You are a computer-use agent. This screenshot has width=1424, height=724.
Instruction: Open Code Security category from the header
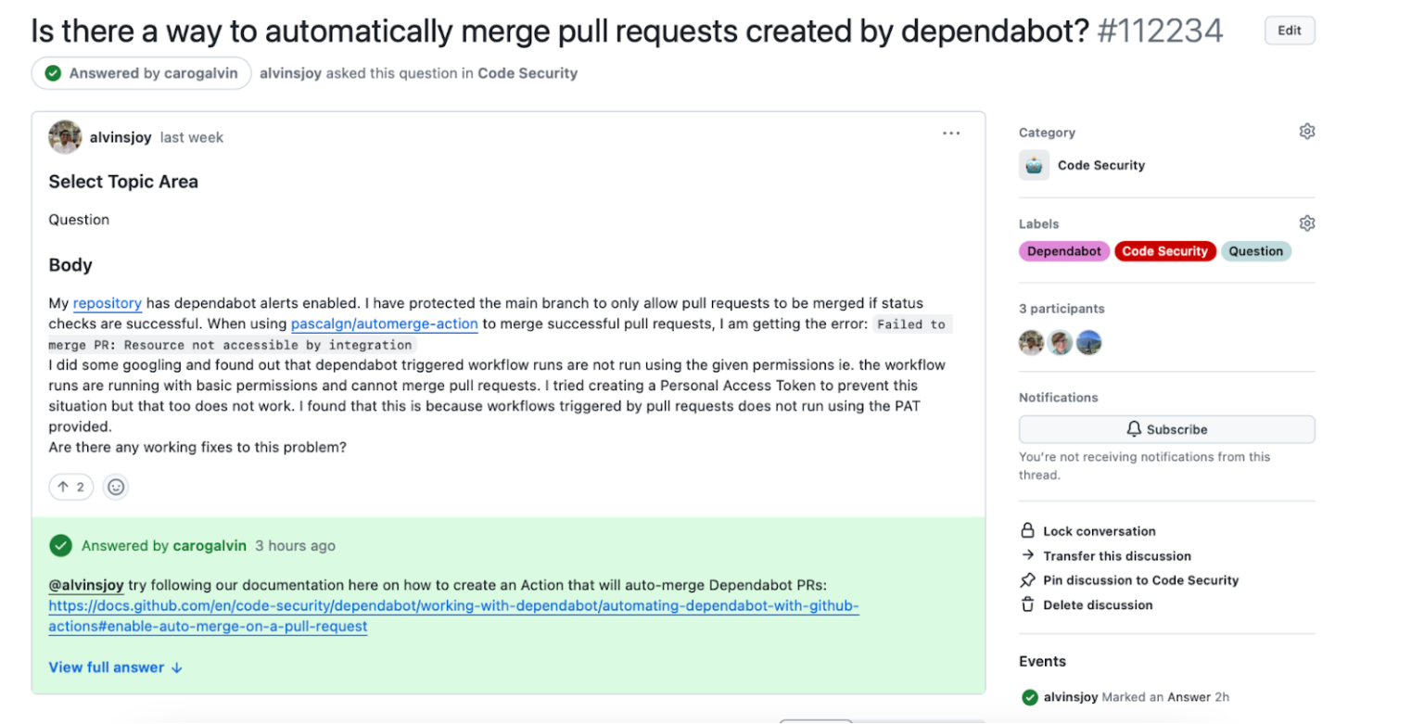528,72
